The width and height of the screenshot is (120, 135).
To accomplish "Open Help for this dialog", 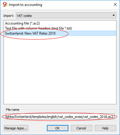I will pyautogui.click(x=105, y=128).
